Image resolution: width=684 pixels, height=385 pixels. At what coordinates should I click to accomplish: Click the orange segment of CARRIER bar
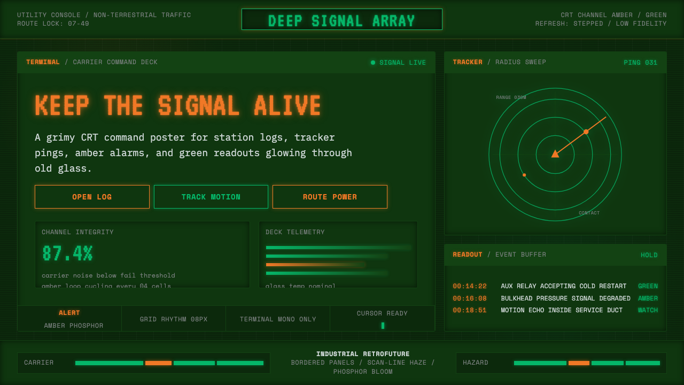(x=158, y=363)
